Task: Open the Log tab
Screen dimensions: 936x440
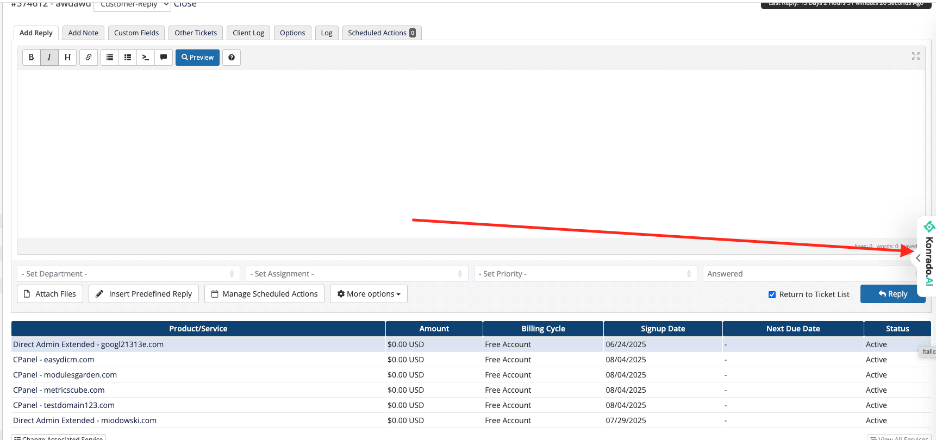Action: [327, 33]
